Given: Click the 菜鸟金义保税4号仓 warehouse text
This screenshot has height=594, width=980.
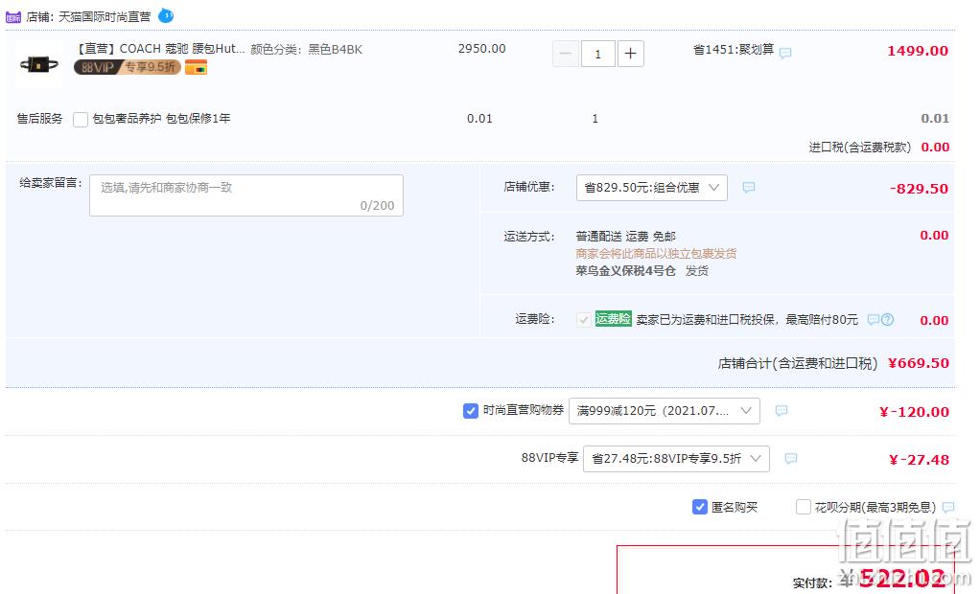Looking at the screenshot, I should pyautogui.click(x=625, y=271).
